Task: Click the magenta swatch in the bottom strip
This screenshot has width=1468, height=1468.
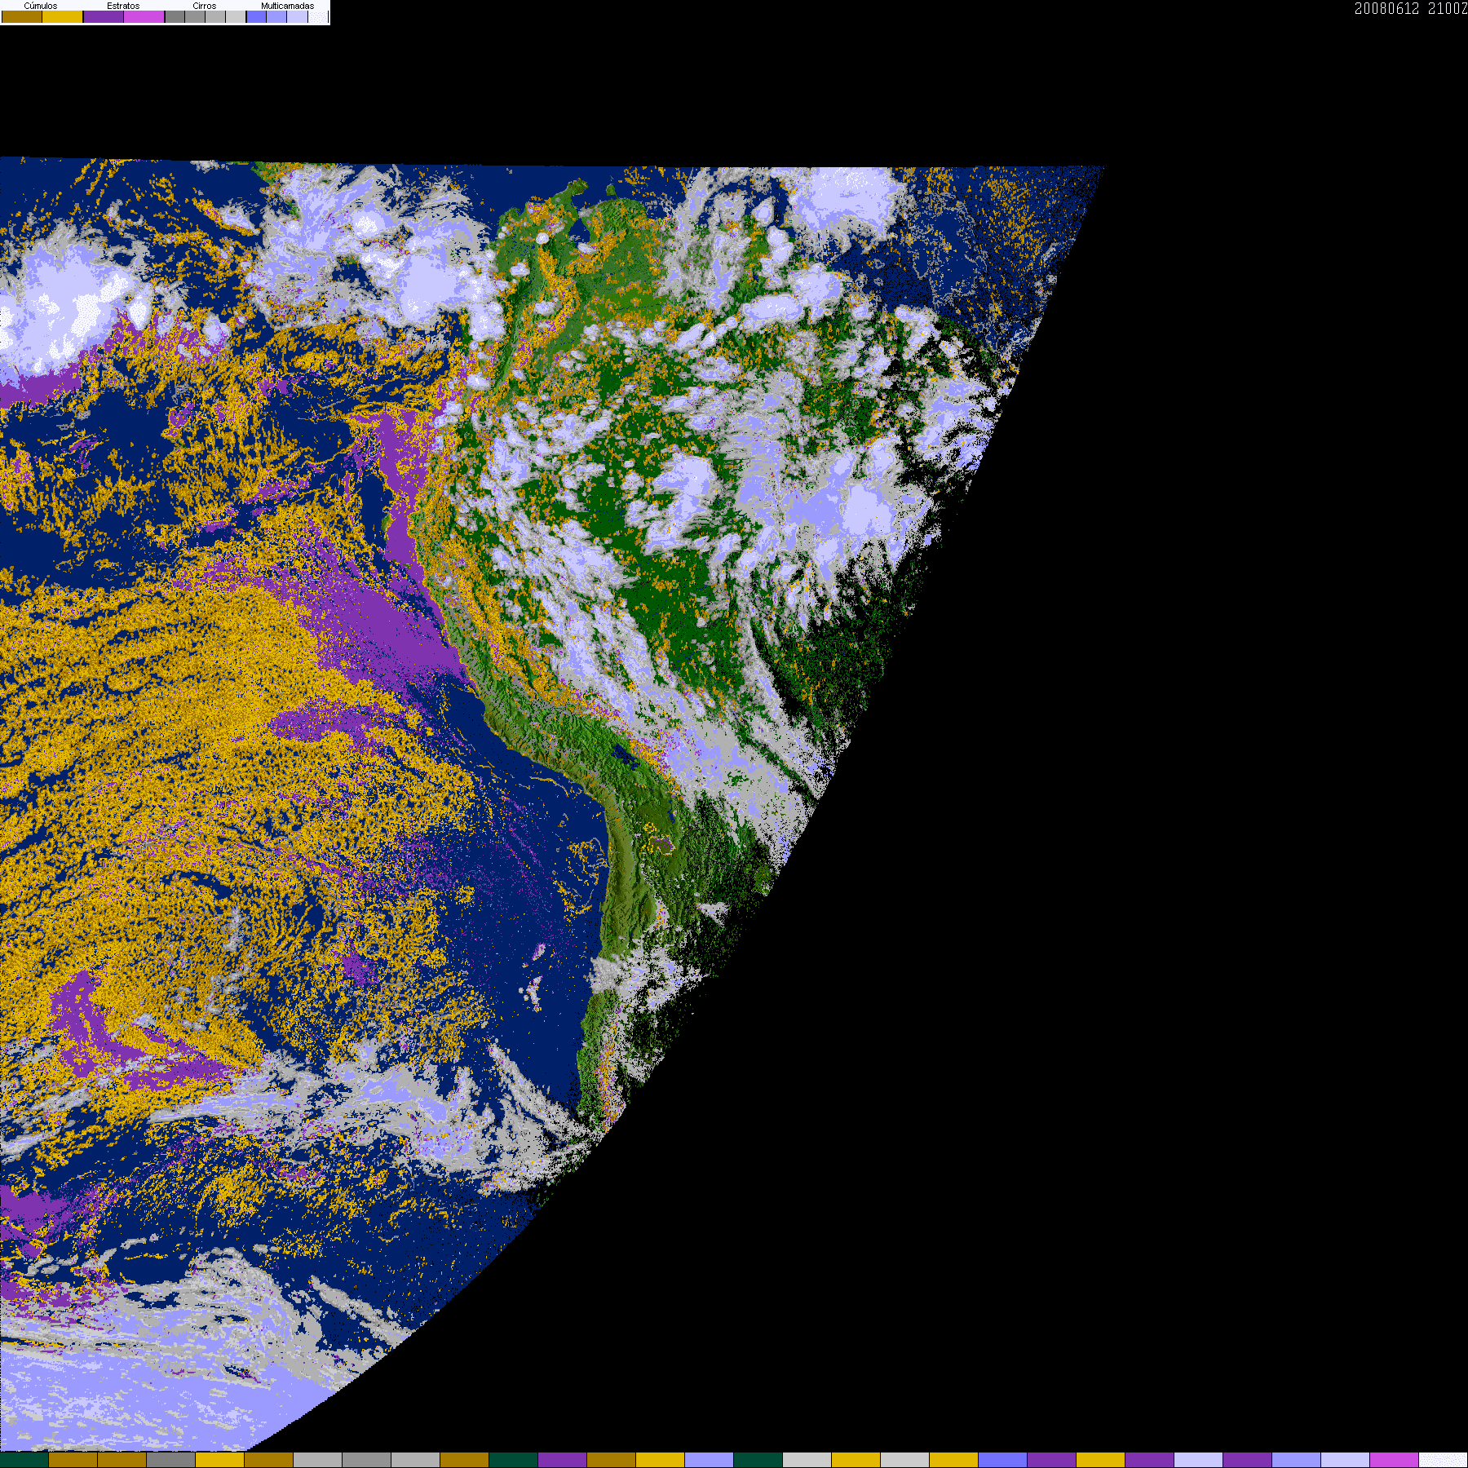Action: 1394,1460
